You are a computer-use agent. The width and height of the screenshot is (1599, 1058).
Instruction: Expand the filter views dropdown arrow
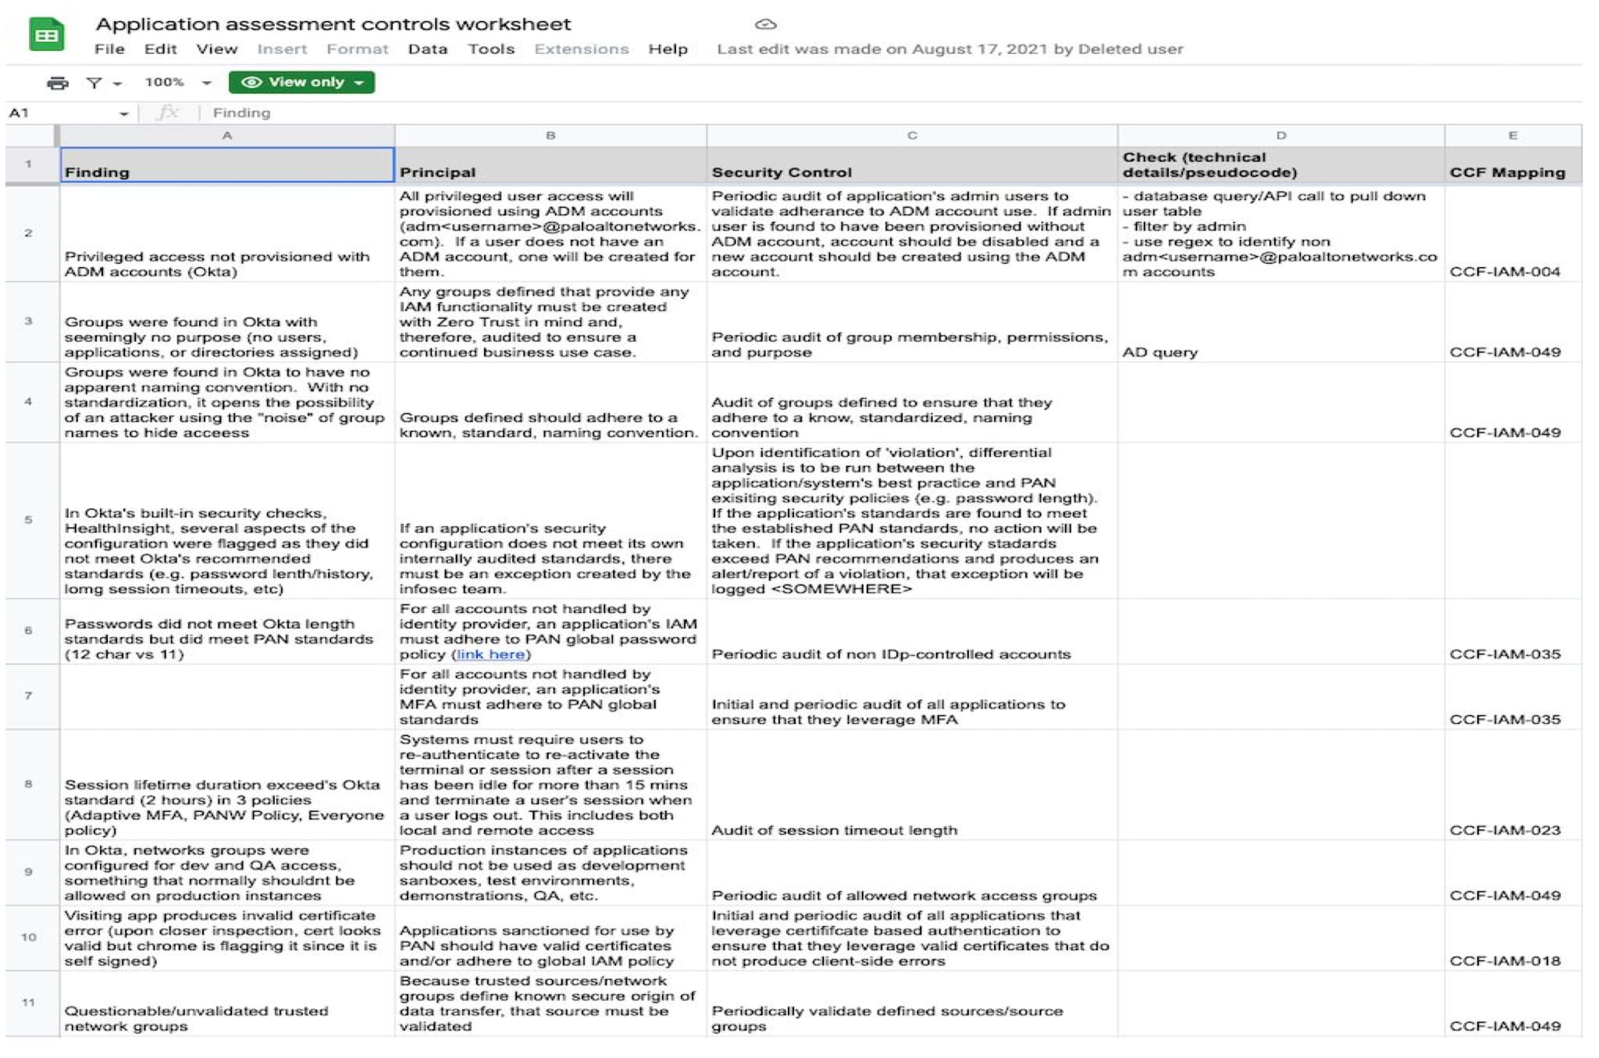click(x=117, y=84)
